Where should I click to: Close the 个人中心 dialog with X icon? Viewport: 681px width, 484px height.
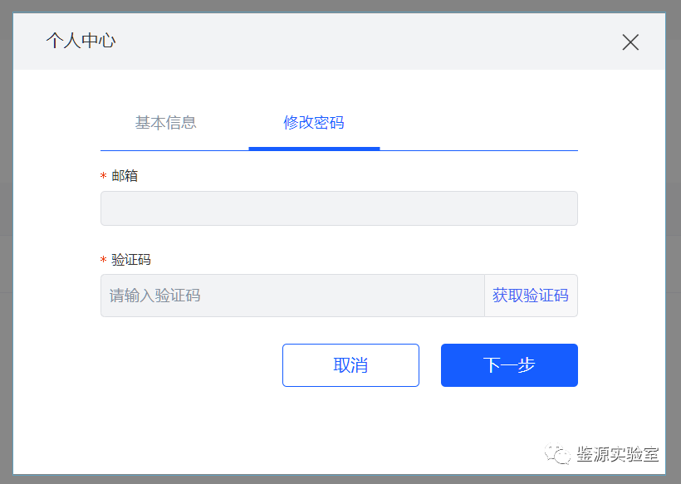[x=630, y=42]
